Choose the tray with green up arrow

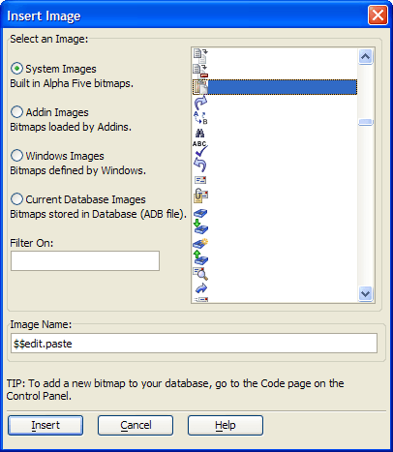pyautogui.click(x=200, y=258)
